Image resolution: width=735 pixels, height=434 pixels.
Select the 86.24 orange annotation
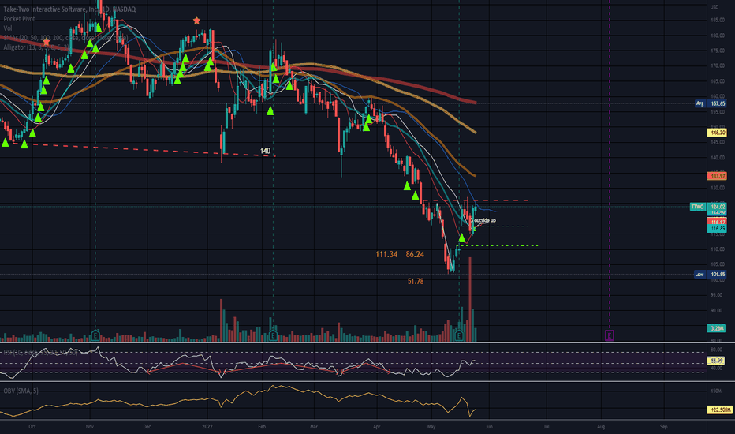click(415, 254)
